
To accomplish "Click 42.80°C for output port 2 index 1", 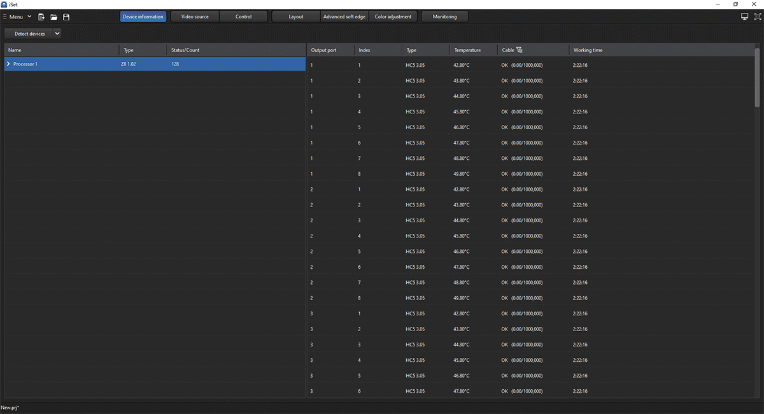I will tap(462, 189).
